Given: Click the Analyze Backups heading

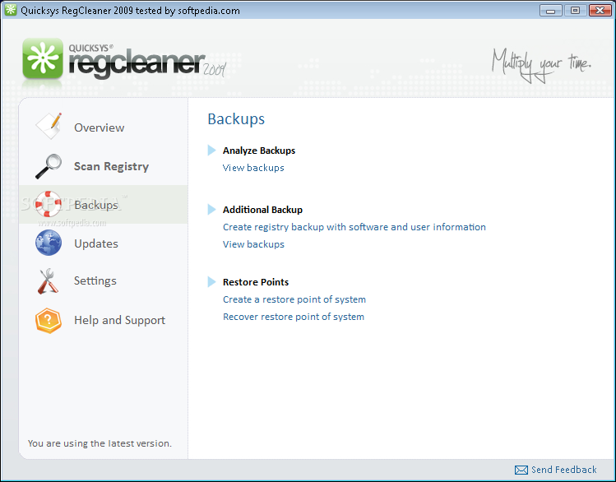Looking at the screenshot, I should (x=259, y=151).
